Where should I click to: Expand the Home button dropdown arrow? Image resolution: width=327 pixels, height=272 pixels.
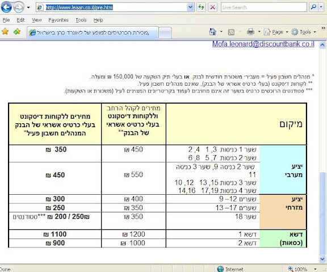221,32
